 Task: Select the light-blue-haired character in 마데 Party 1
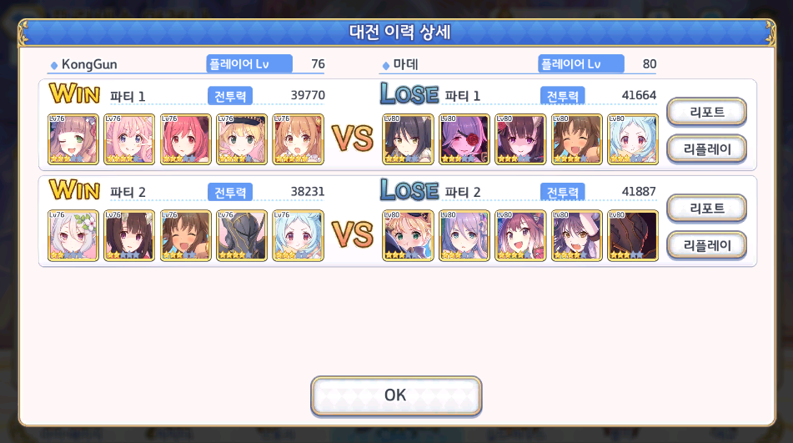pyautogui.click(x=633, y=139)
